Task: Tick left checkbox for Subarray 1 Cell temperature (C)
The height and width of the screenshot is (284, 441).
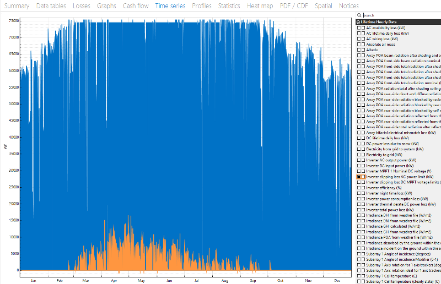Action: (358, 276)
